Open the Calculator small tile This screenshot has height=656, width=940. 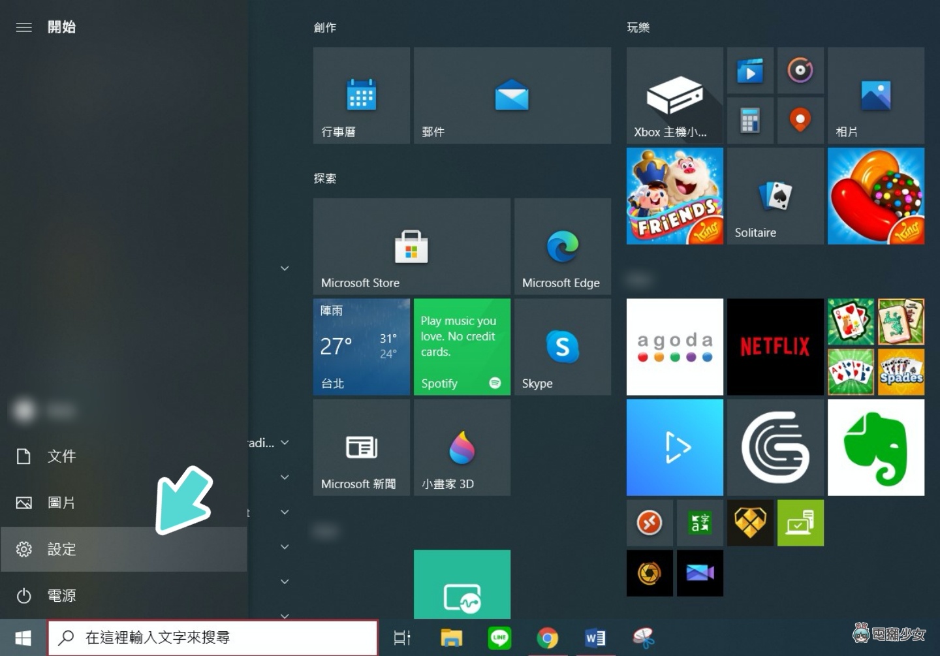(x=750, y=121)
